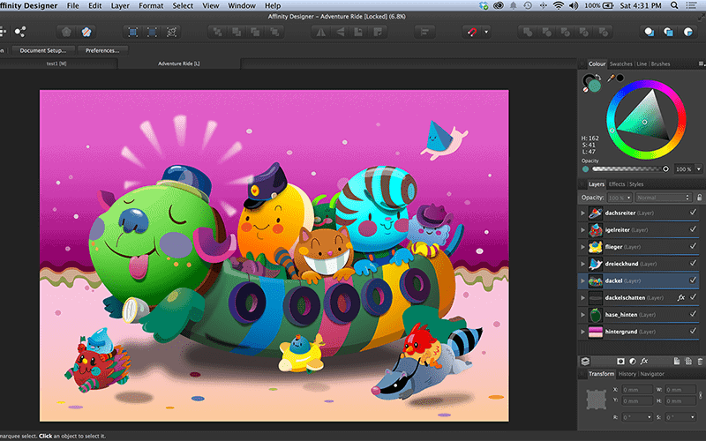Click the Layer Effects fx icon

(644, 361)
